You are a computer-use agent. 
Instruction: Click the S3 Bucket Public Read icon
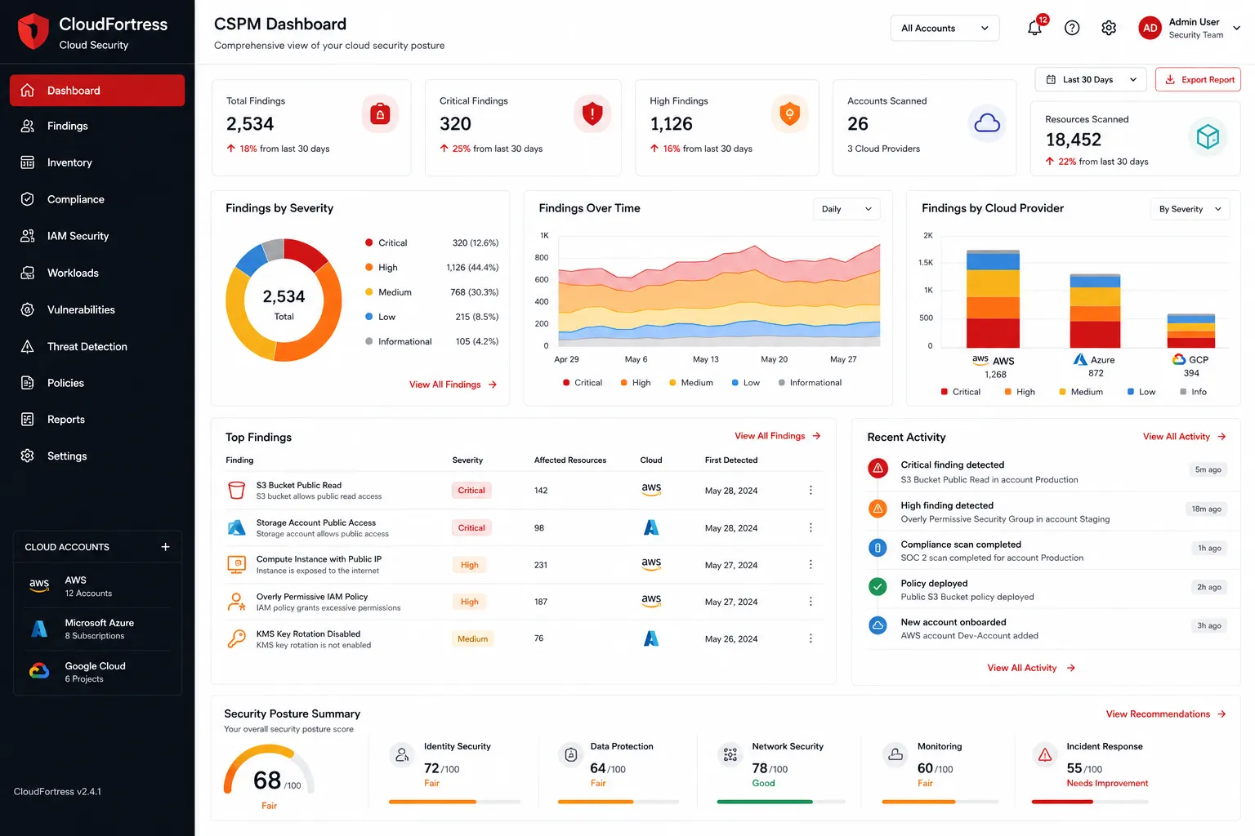coord(237,490)
